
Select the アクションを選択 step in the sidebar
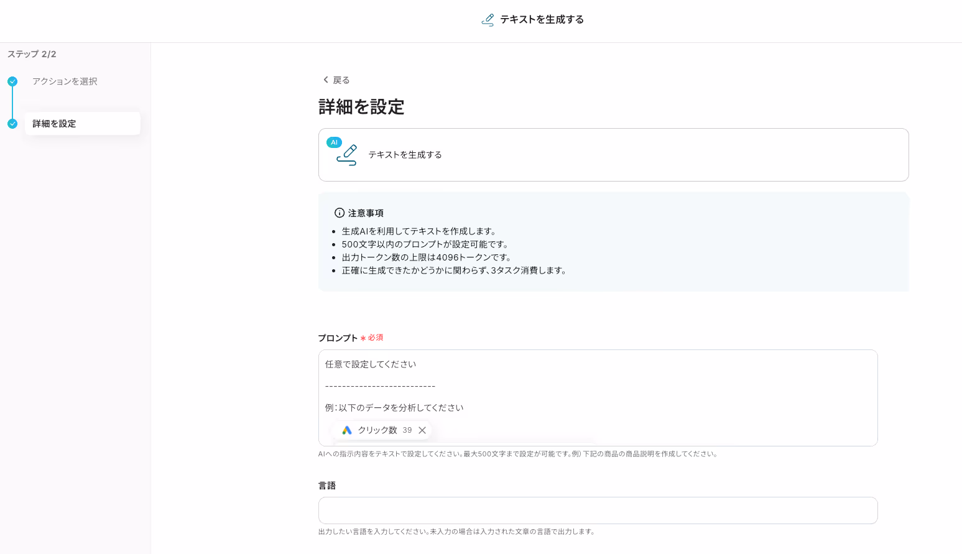[x=65, y=81]
